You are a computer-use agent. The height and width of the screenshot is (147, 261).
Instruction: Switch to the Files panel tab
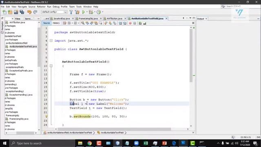(18, 19)
